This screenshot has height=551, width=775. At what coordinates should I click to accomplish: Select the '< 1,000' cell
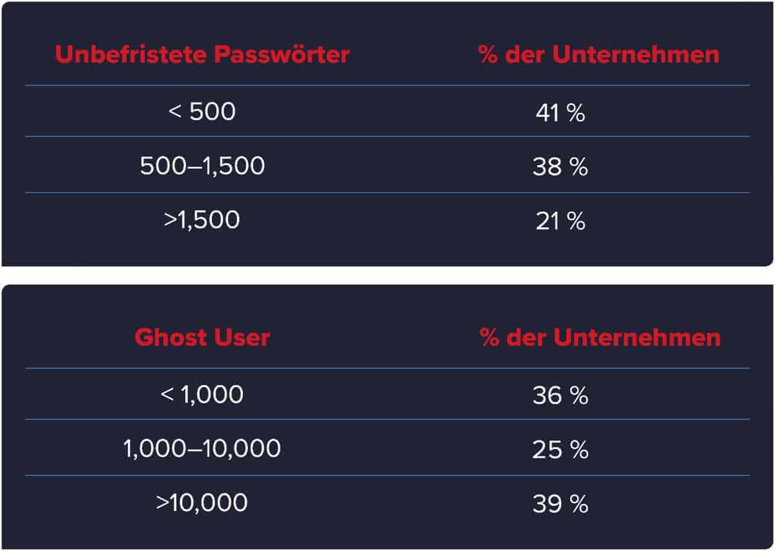tap(202, 394)
